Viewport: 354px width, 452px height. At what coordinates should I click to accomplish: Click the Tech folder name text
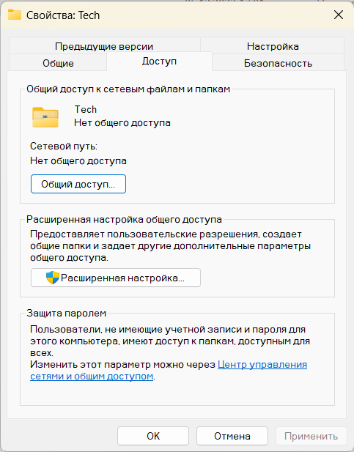(x=86, y=109)
